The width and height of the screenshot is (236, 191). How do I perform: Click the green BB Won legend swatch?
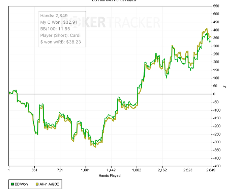[x=12, y=184]
